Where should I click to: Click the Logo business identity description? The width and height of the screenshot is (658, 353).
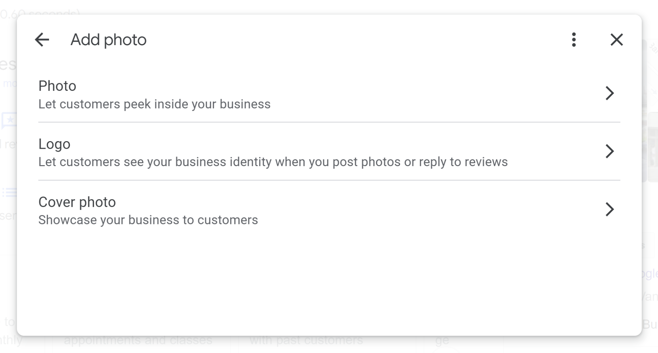(273, 162)
